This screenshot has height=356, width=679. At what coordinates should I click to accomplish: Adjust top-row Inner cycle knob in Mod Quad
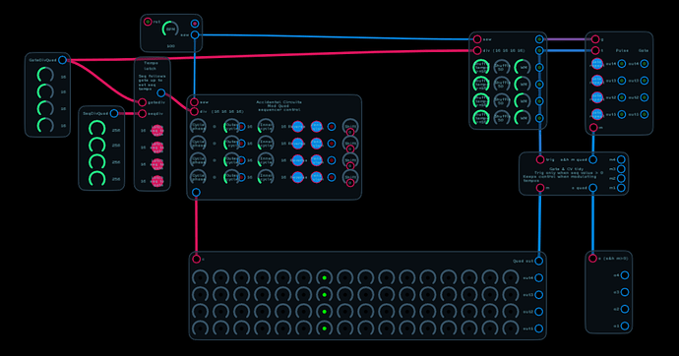pos(266,127)
